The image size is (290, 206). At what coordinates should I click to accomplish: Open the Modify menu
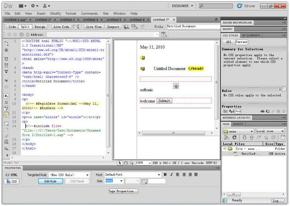(55, 13)
